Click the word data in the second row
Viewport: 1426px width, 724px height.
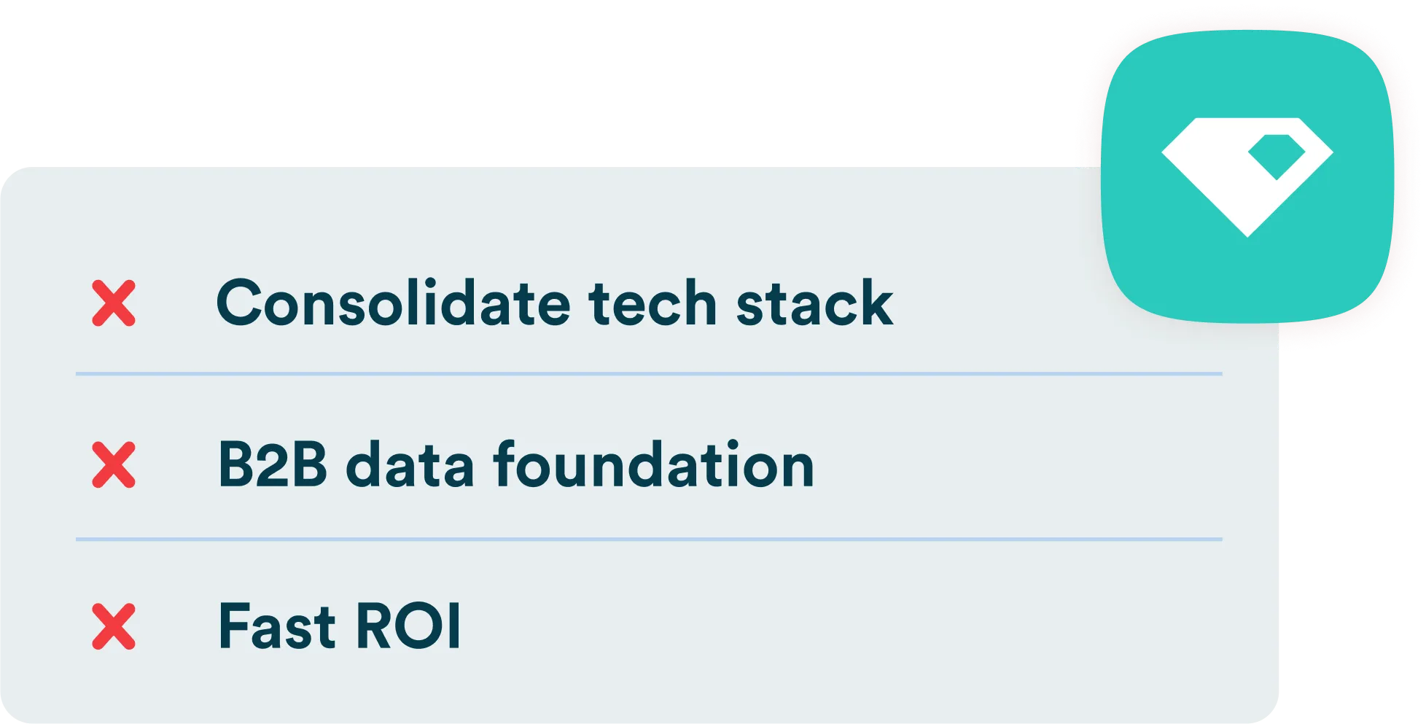pyautogui.click(x=410, y=464)
